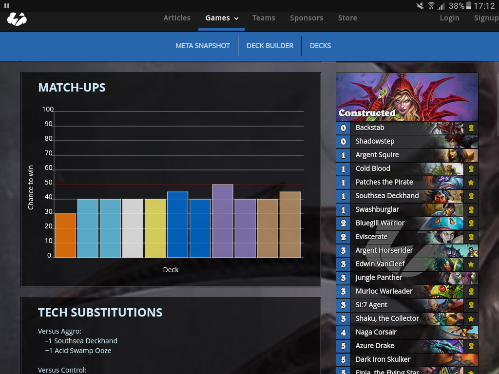The height and width of the screenshot is (374, 499).
Task: Click the mana cost icon for Naga Corsair
Action: [344, 332]
